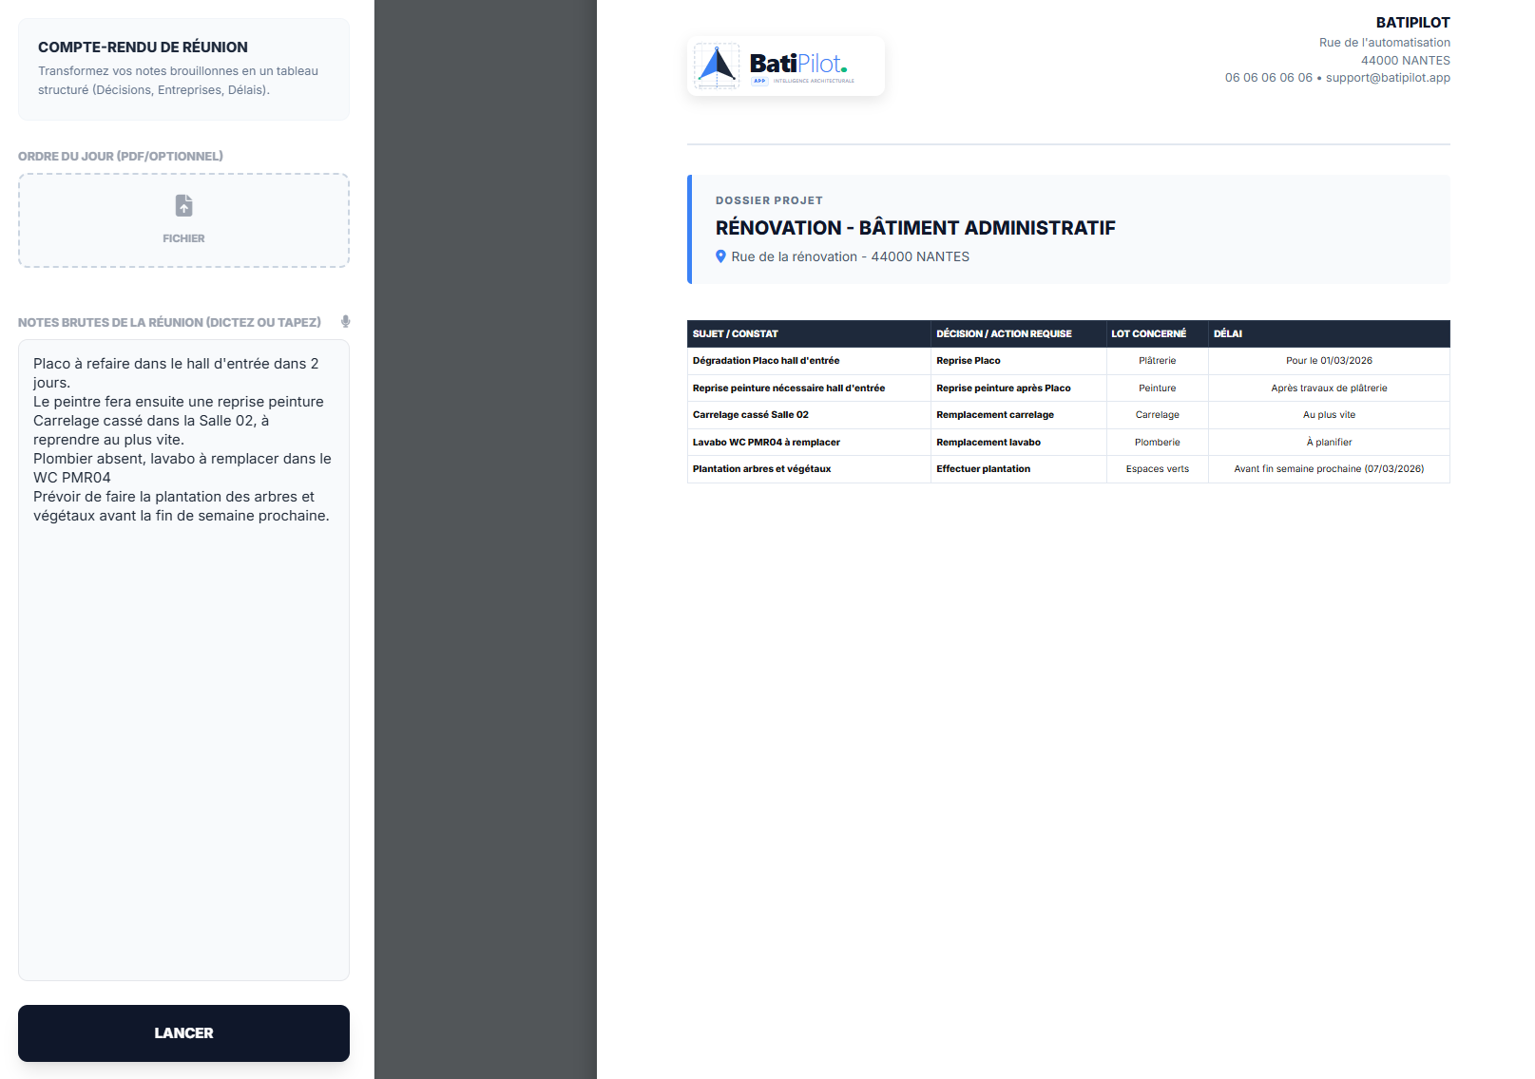The height and width of the screenshot is (1079, 1535).
Task: Select the Plomberie lot badge
Action: point(1157,442)
